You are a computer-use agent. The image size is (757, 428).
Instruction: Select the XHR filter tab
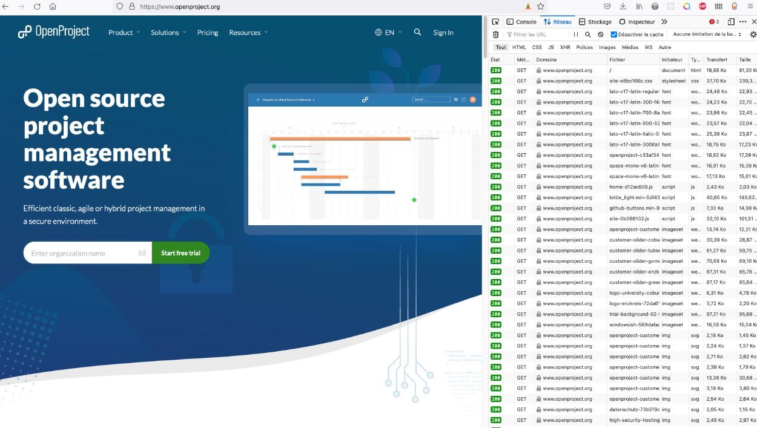pyautogui.click(x=564, y=47)
